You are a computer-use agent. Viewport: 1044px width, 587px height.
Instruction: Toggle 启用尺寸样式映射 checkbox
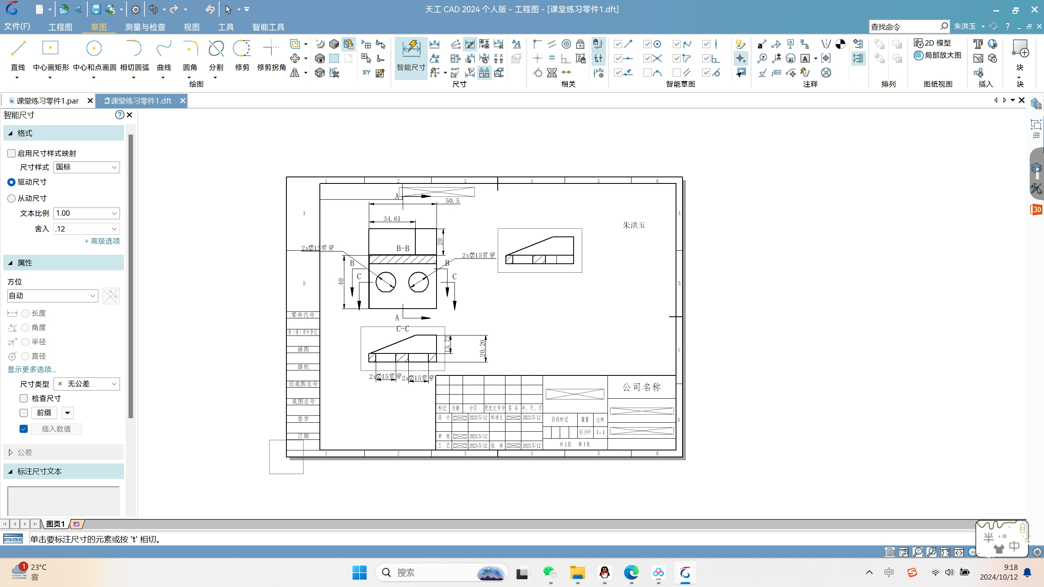(x=11, y=152)
